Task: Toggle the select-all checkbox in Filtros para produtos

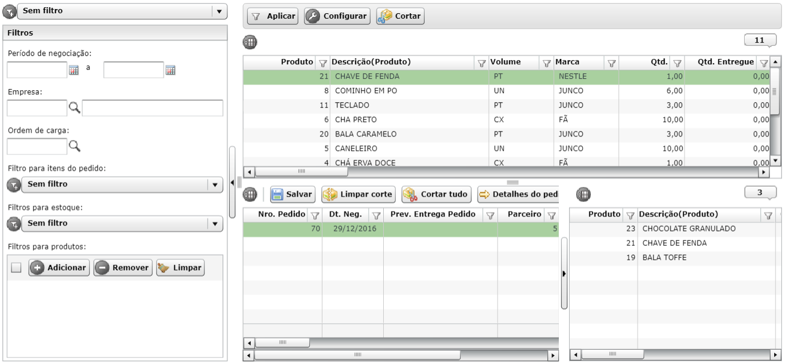Action: [16, 268]
